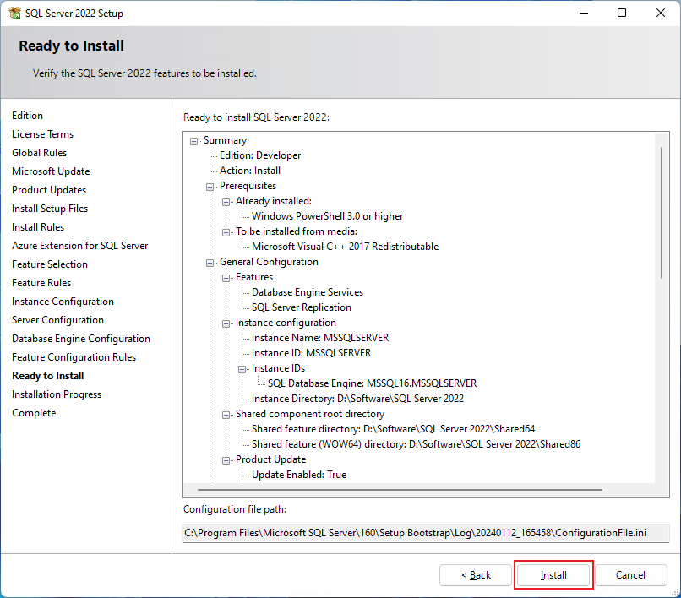Select the 'Instance Directory' tree row

point(357,399)
